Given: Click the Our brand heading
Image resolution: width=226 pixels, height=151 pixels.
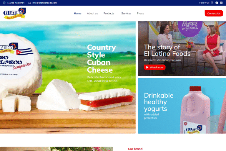Looking at the screenshot, I should click(135, 149).
